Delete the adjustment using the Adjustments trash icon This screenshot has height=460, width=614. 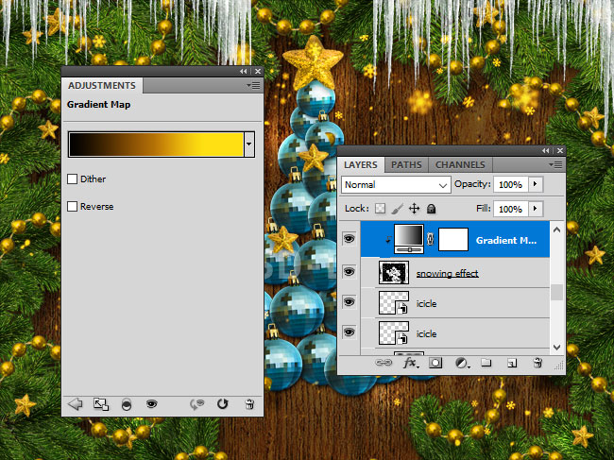pyautogui.click(x=249, y=403)
